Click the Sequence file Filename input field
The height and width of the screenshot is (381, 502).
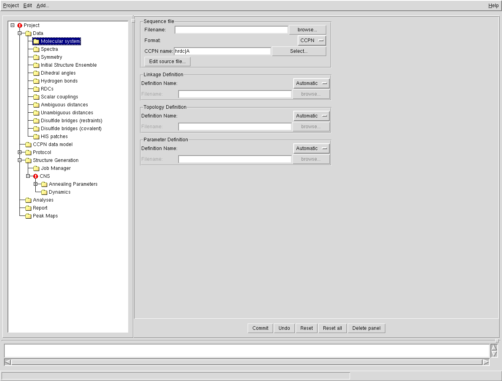pyautogui.click(x=231, y=30)
